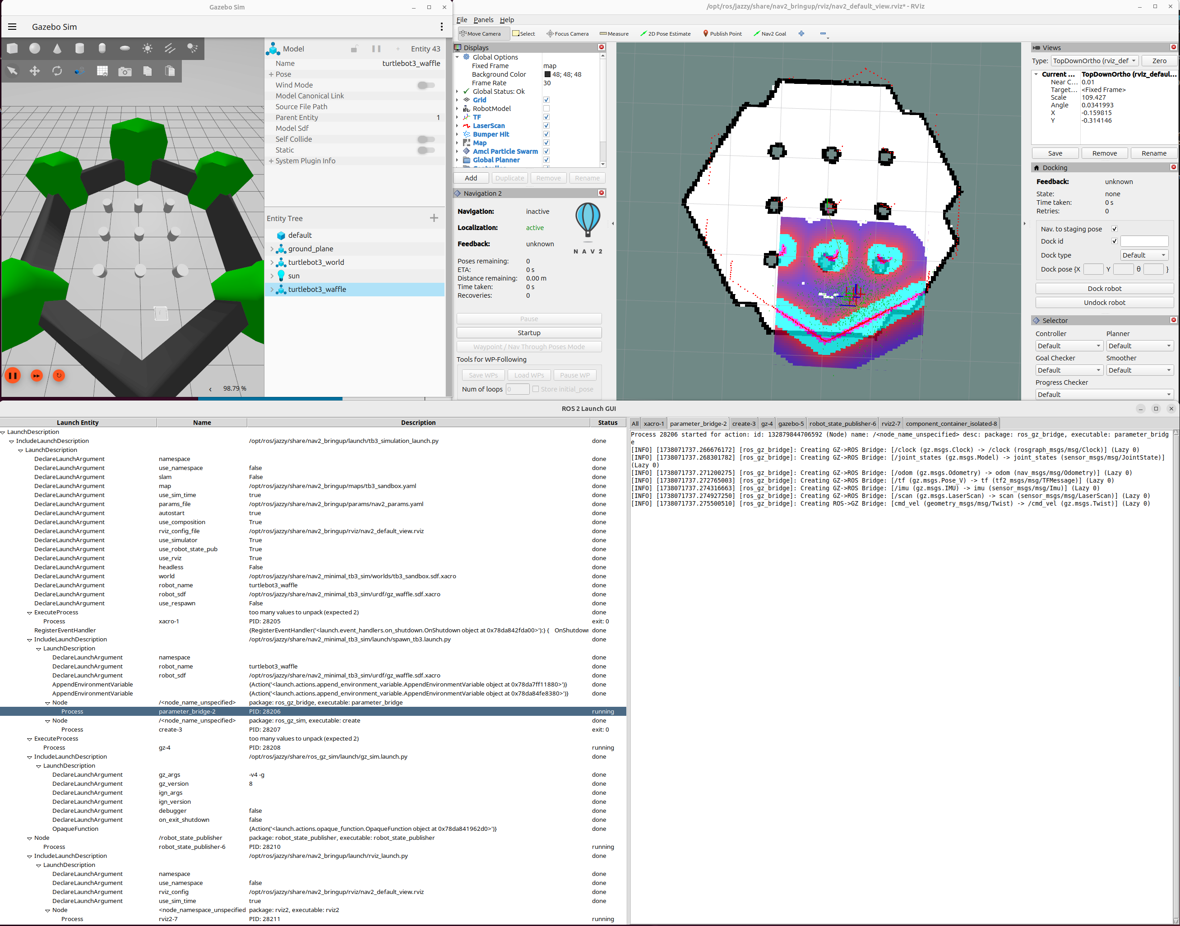Toggle the Wind Mode switch

coord(426,85)
